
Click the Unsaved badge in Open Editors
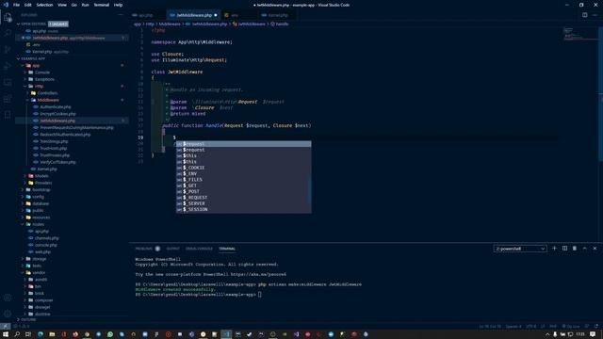pos(58,24)
